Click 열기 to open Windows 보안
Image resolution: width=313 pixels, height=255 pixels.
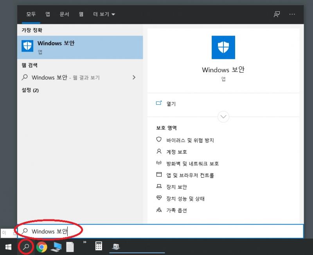point(171,104)
